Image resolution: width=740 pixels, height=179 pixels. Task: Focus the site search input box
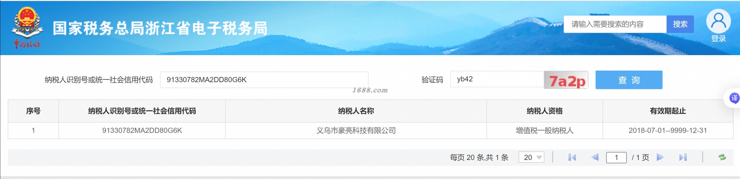[615, 24]
